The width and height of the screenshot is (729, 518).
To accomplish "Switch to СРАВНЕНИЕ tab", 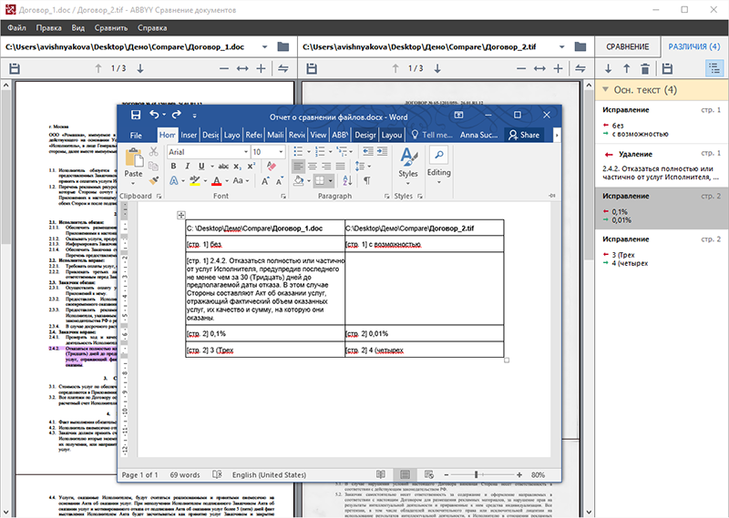I will tap(627, 47).
